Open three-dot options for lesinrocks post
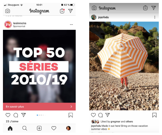The image size is (162, 135). coord(71,25)
